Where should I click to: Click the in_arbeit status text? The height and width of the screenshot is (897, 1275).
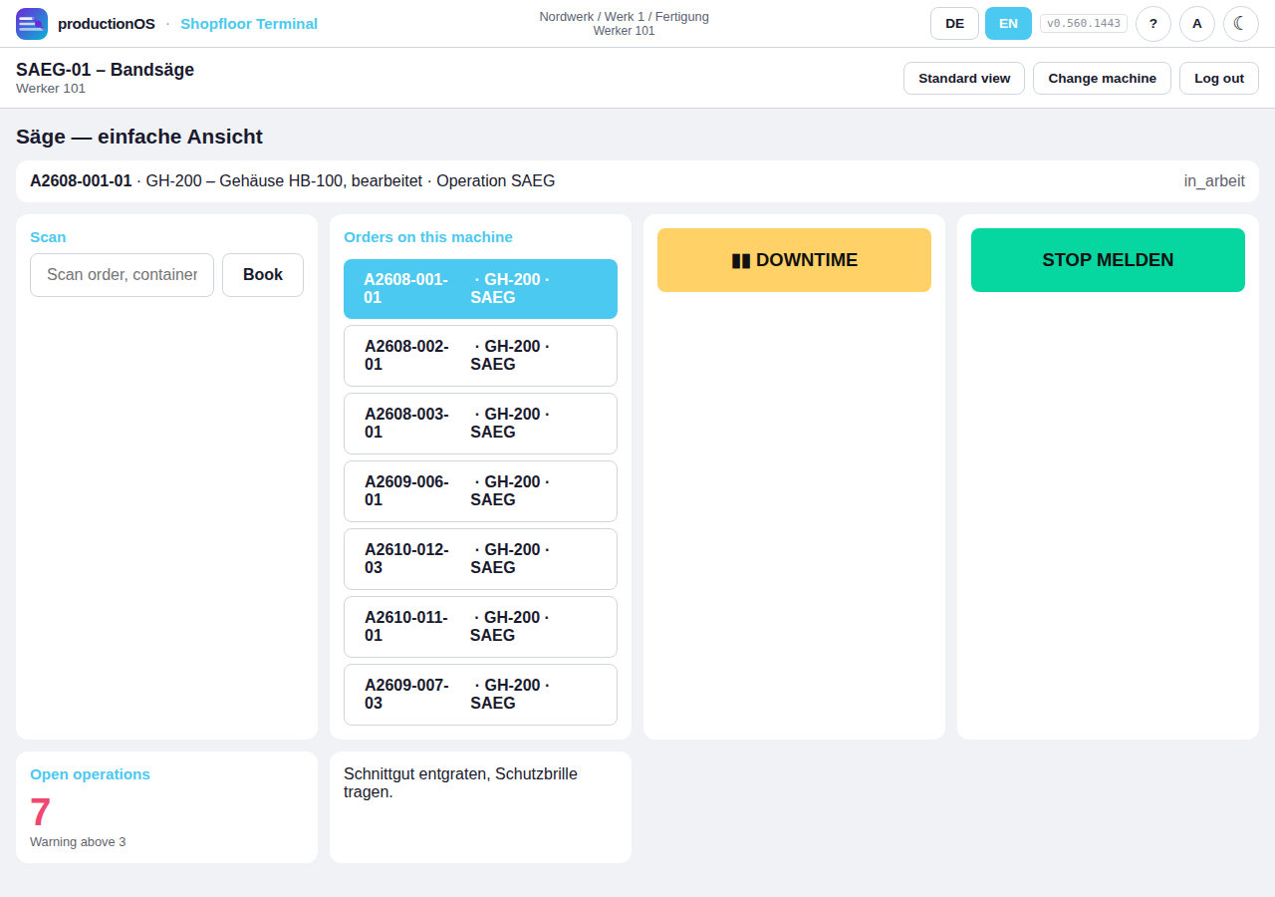pos(1214,181)
